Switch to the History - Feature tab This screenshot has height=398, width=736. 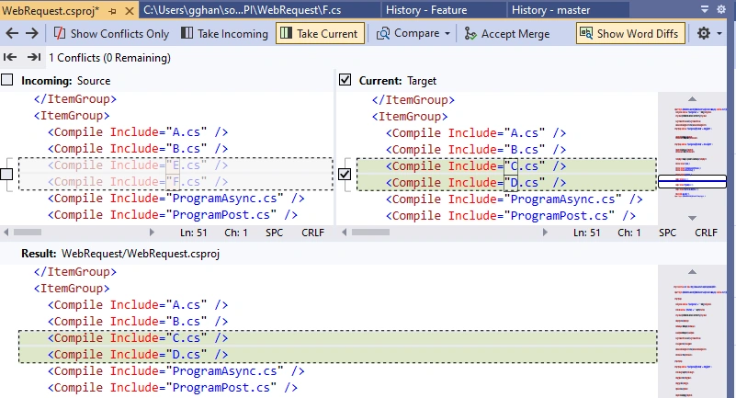tap(426, 10)
